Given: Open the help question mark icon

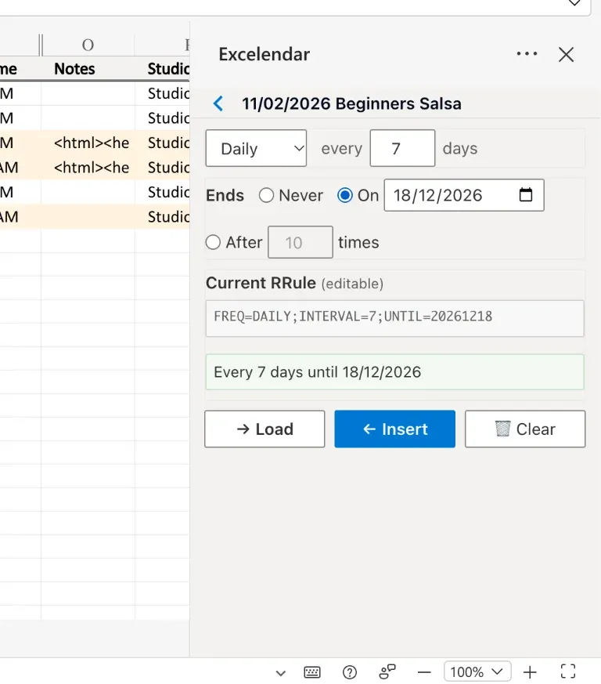Looking at the screenshot, I should 350,672.
